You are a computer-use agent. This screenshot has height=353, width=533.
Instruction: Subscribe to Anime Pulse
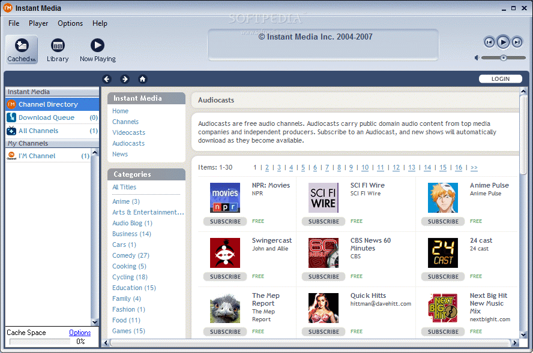(x=443, y=222)
